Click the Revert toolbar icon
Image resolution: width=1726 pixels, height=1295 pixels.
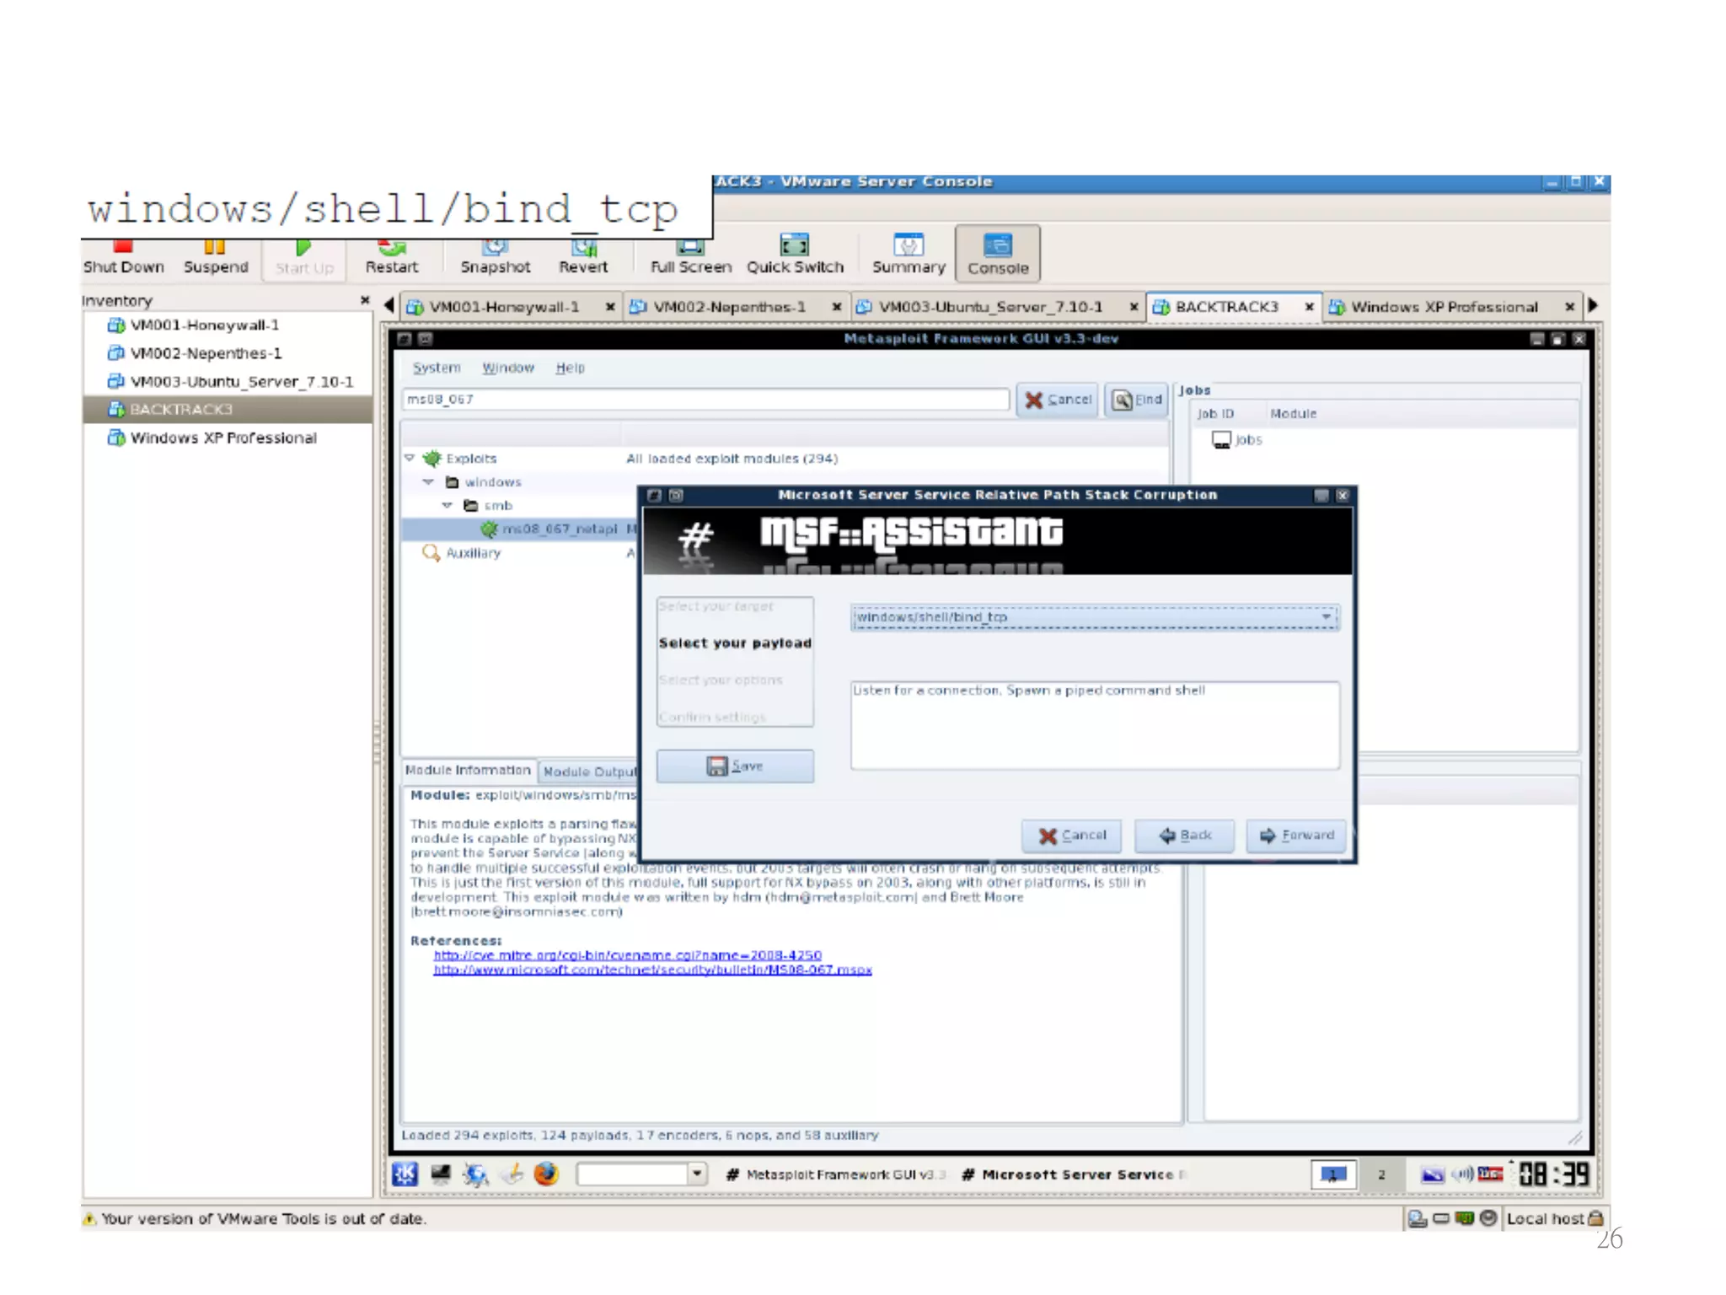tap(583, 246)
